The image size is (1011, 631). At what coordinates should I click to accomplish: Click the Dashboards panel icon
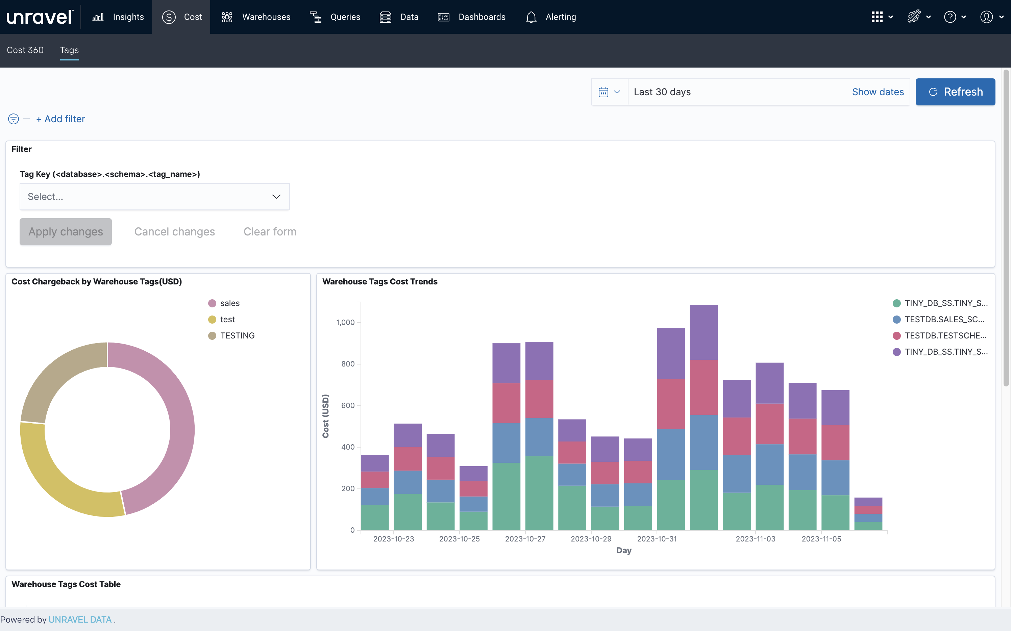[443, 17]
